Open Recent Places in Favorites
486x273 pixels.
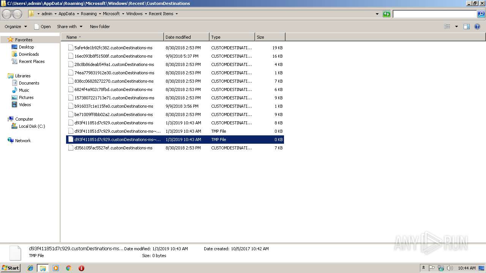(32, 61)
